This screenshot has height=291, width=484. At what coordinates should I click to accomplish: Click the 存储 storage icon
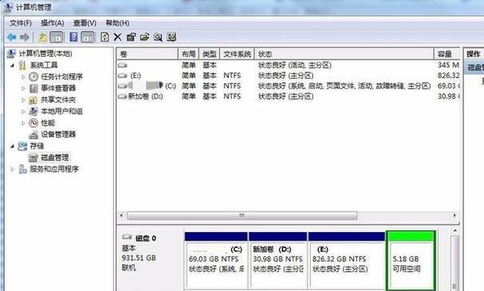tap(22, 146)
